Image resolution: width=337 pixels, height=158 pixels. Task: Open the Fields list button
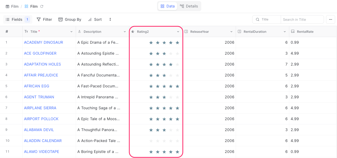coord(18,19)
